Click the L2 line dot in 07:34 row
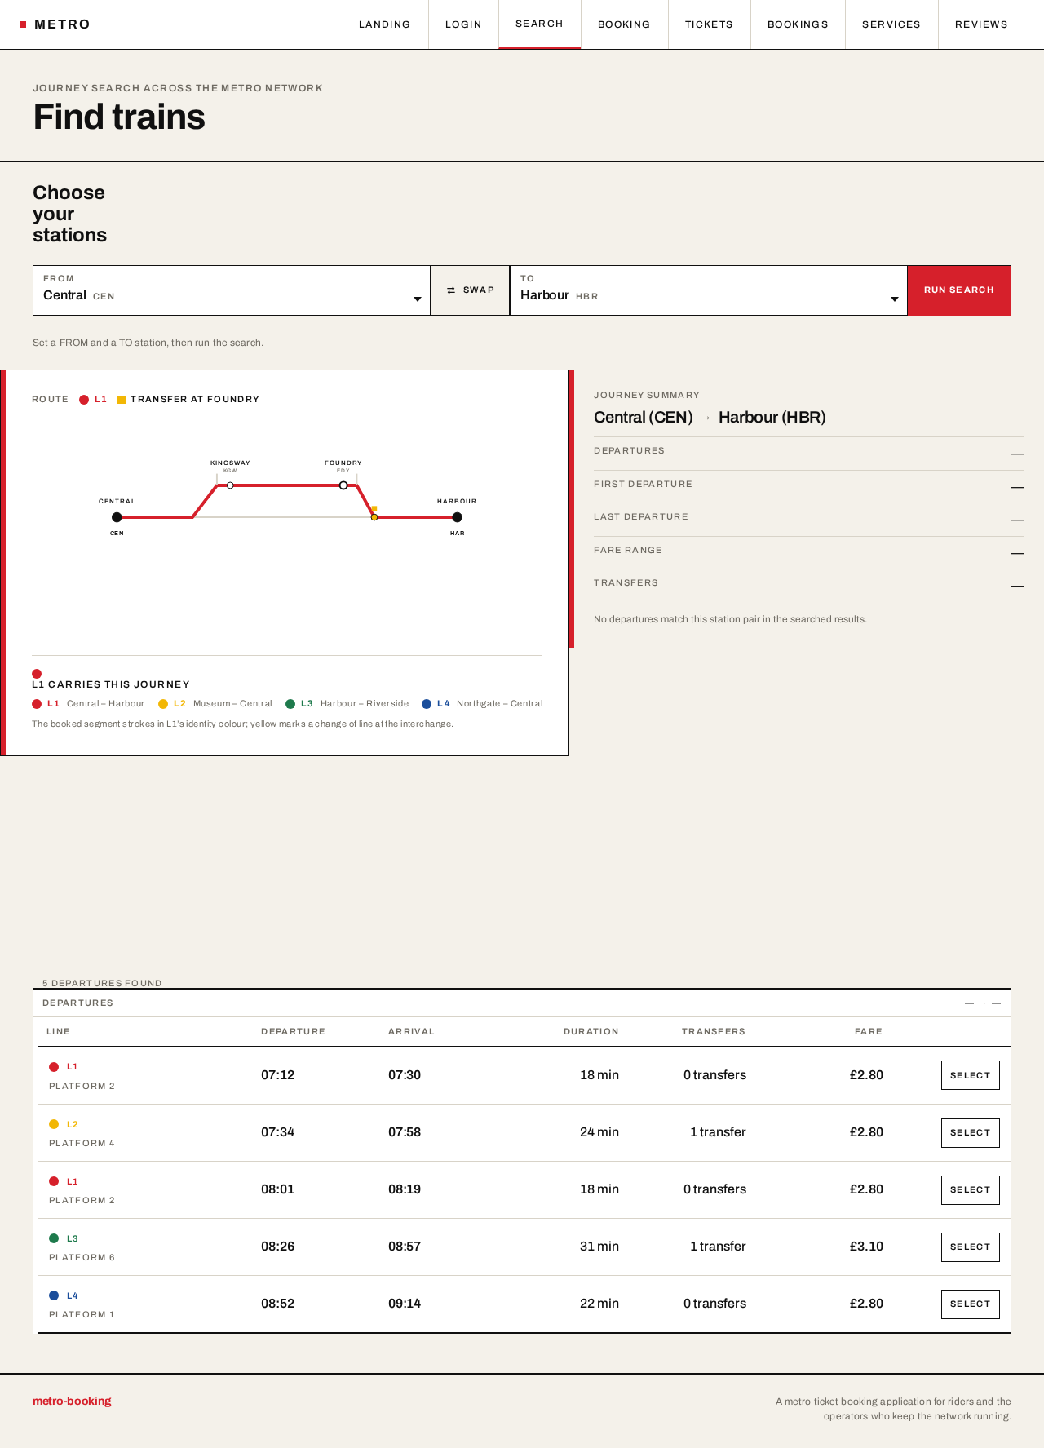Screen dimensions: 1044x1448 tap(54, 1124)
